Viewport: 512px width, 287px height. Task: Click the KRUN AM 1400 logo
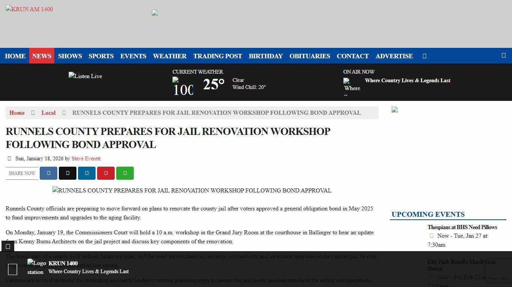click(x=29, y=9)
